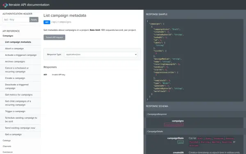Image resolution: width=246 pixels, height=154 pixels.
Task: Apply the API key
Action: pyautogui.click(x=34, y=19)
